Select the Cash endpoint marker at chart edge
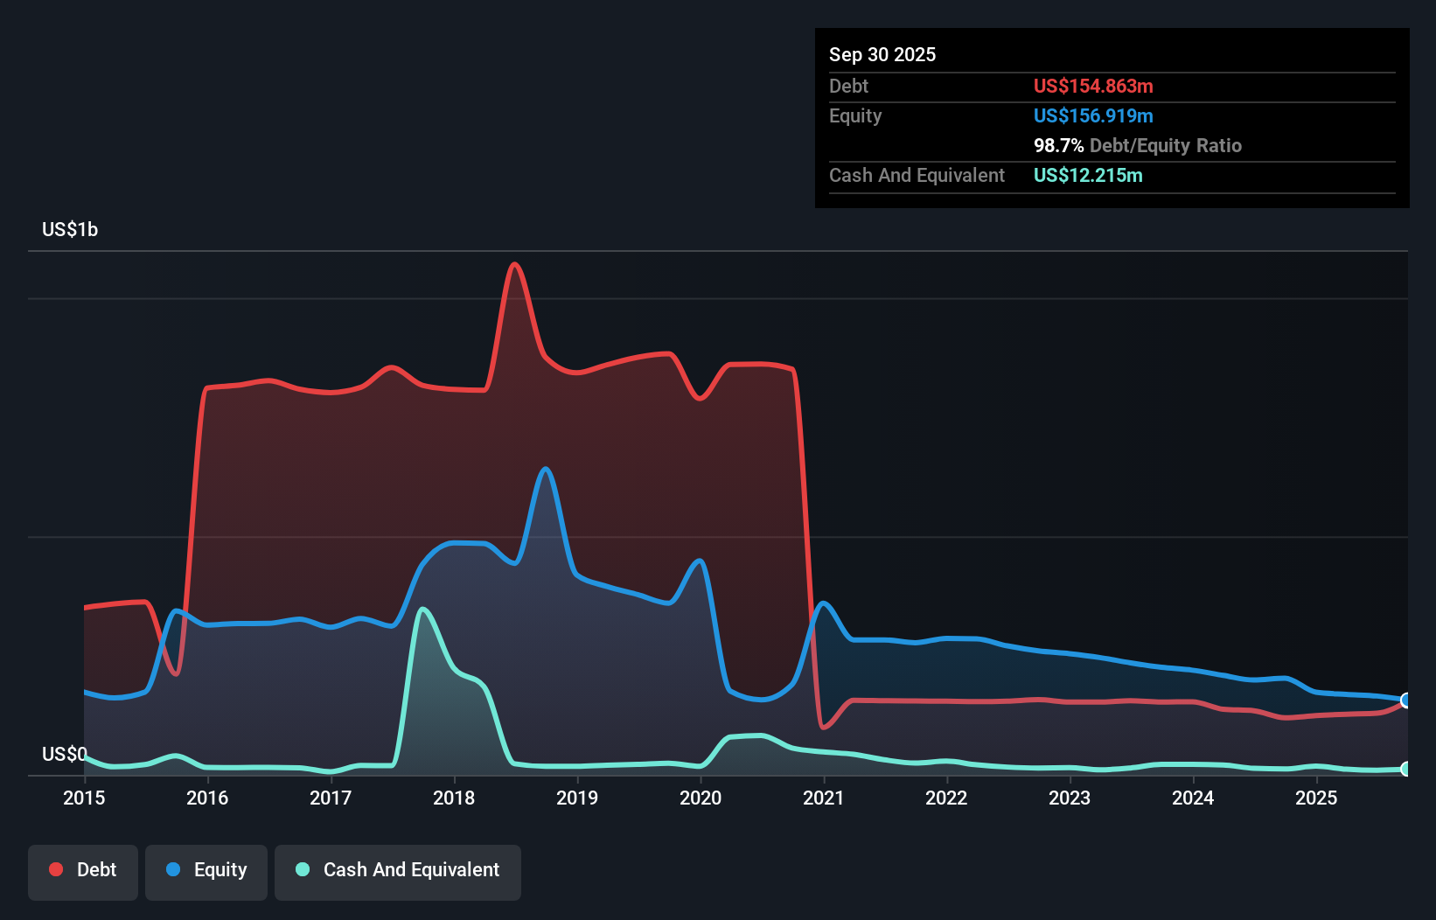The height and width of the screenshot is (920, 1436). click(x=1405, y=769)
